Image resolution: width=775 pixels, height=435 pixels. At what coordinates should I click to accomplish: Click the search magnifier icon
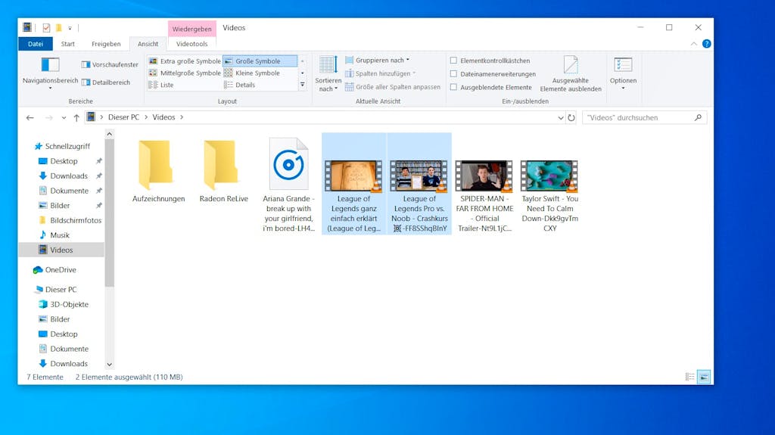pyautogui.click(x=698, y=118)
